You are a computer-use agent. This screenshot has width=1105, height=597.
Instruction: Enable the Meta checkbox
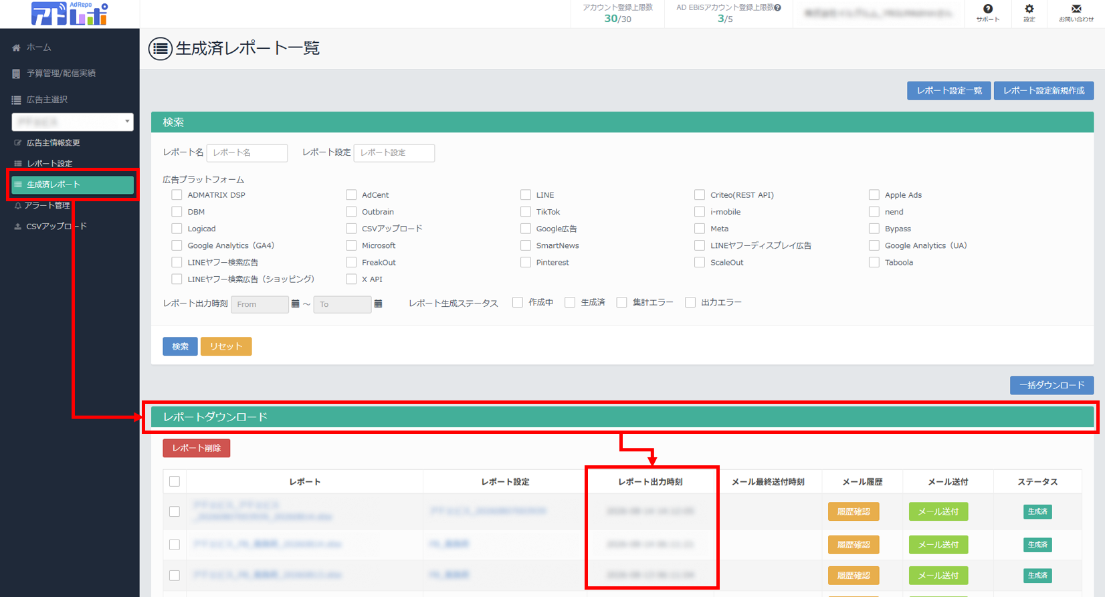(700, 229)
